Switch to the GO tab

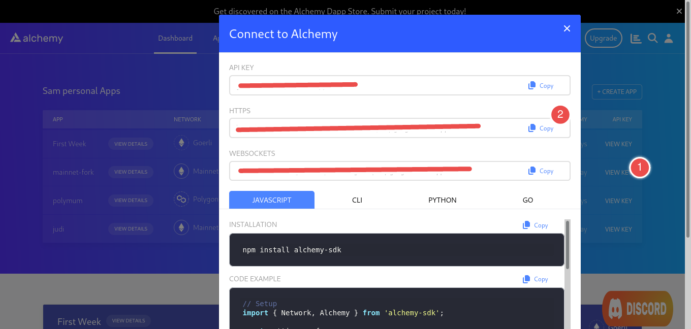coord(528,200)
